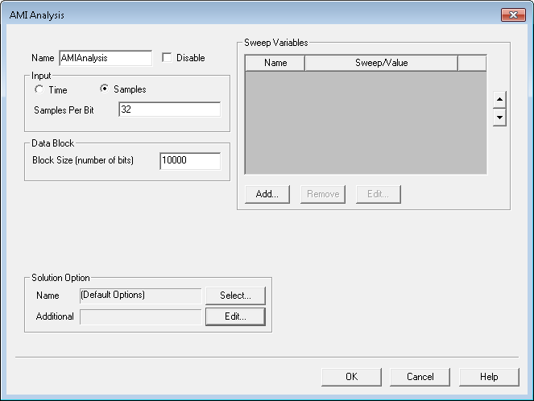Click the Additional options text field

(x=141, y=317)
